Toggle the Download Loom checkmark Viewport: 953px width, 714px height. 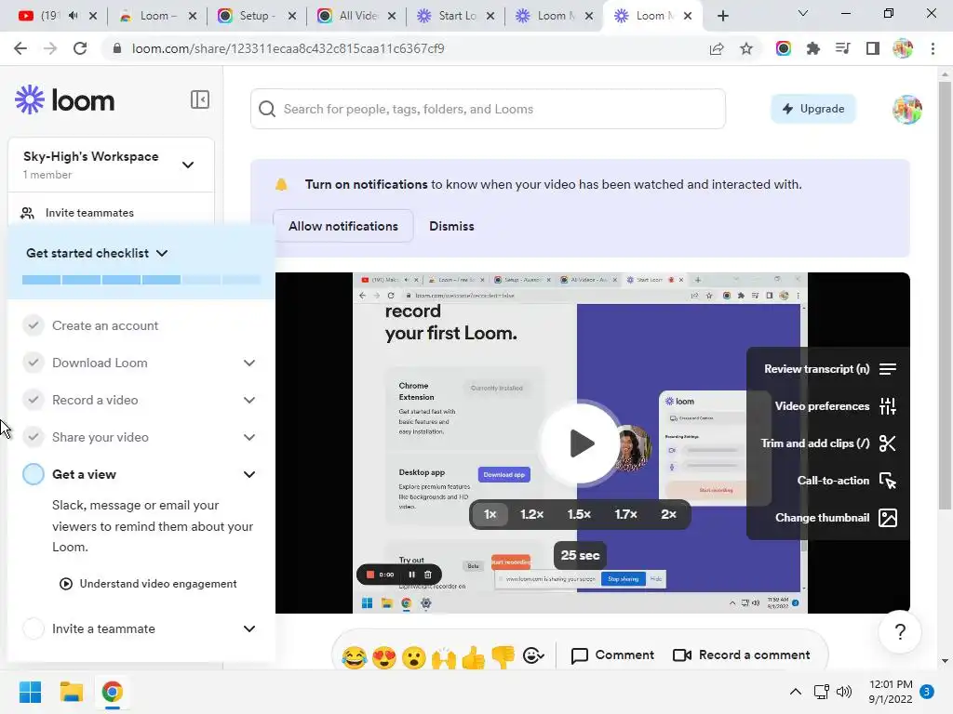click(x=34, y=364)
